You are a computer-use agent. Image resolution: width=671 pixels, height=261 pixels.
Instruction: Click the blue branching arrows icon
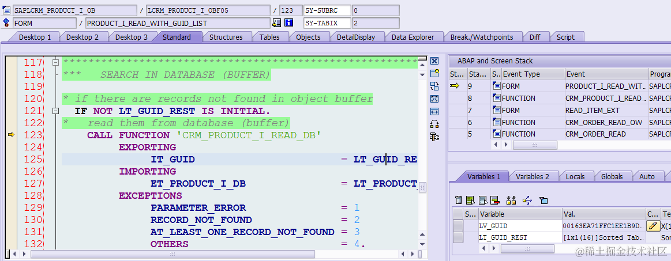tap(527, 200)
